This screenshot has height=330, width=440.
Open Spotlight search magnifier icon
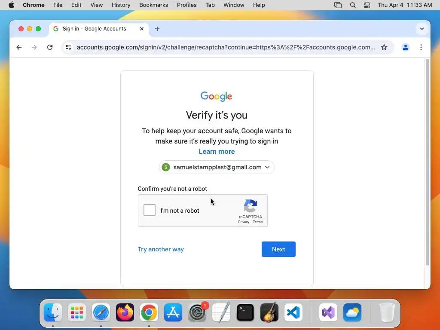353,5
